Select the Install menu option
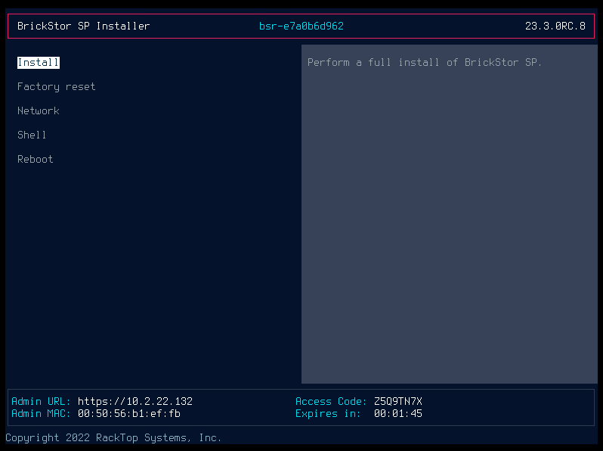Image resolution: width=603 pixels, height=451 pixels. click(39, 63)
